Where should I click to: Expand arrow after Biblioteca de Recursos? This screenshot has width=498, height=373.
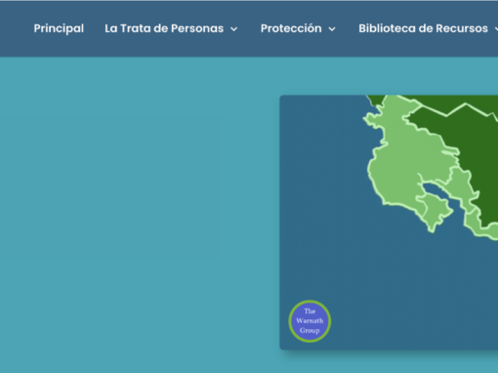point(496,29)
